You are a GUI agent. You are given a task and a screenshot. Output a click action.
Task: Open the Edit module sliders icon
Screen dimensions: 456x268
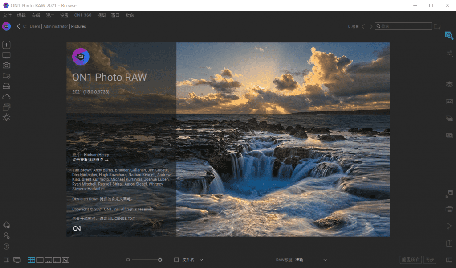(x=449, y=53)
